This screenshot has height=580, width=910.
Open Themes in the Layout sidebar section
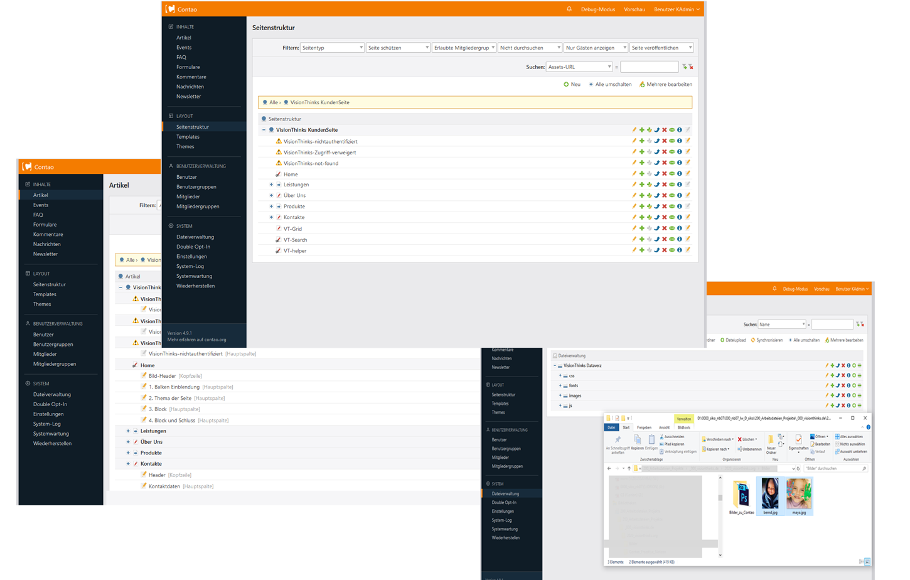185,146
